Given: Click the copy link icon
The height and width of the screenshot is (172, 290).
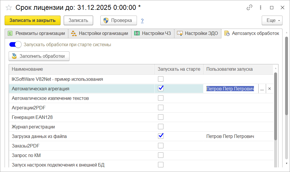Looking at the screenshot, I should [250, 8].
